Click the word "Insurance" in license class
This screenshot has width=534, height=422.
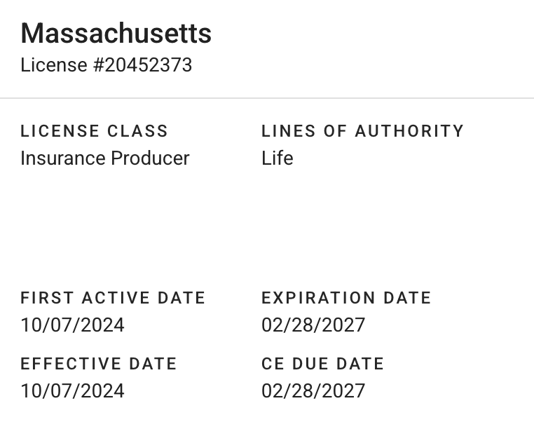60,158
